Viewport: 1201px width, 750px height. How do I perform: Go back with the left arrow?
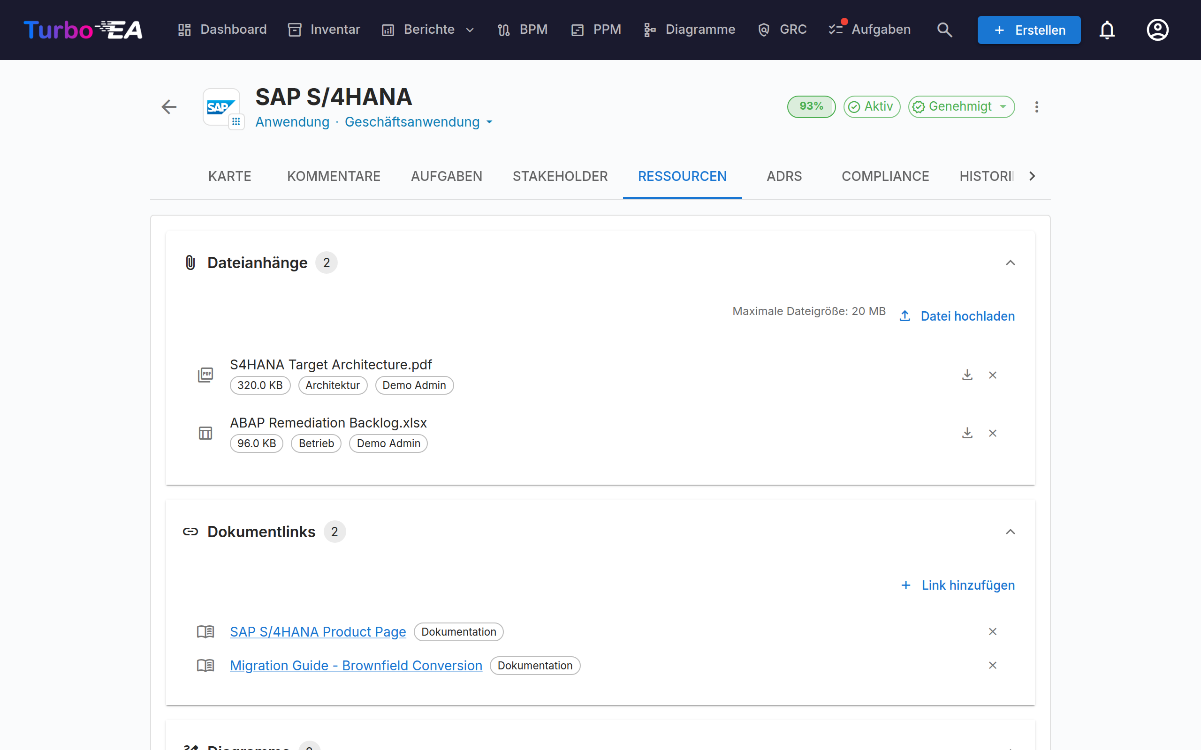pos(169,107)
